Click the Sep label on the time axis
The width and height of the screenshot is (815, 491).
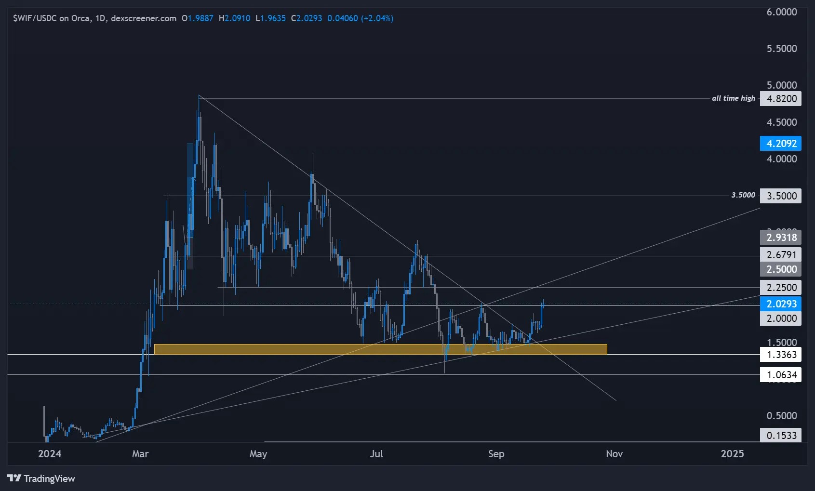[497, 454]
